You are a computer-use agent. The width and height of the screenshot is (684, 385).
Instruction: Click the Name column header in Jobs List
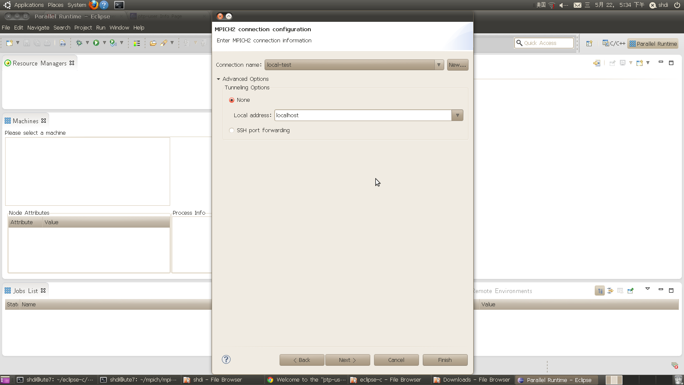pyautogui.click(x=115, y=305)
